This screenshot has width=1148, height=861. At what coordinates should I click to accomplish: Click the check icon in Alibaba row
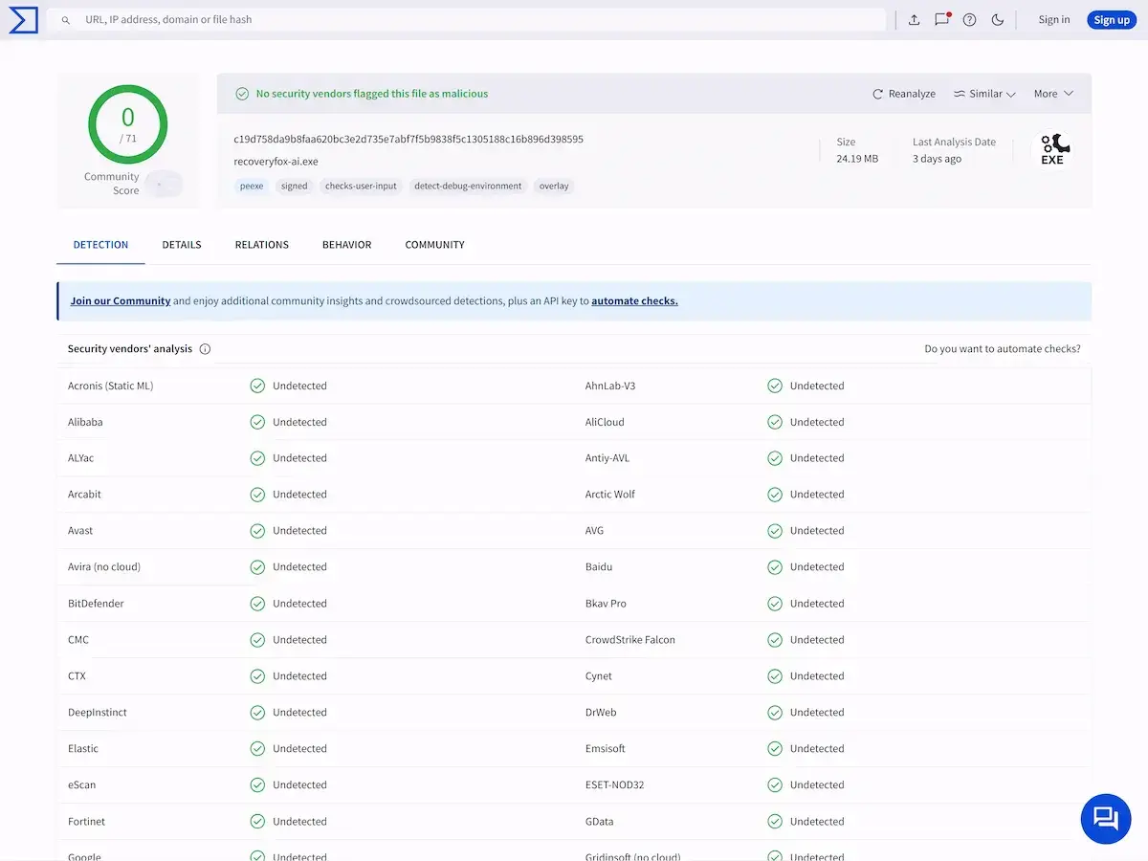pyautogui.click(x=257, y=422)
